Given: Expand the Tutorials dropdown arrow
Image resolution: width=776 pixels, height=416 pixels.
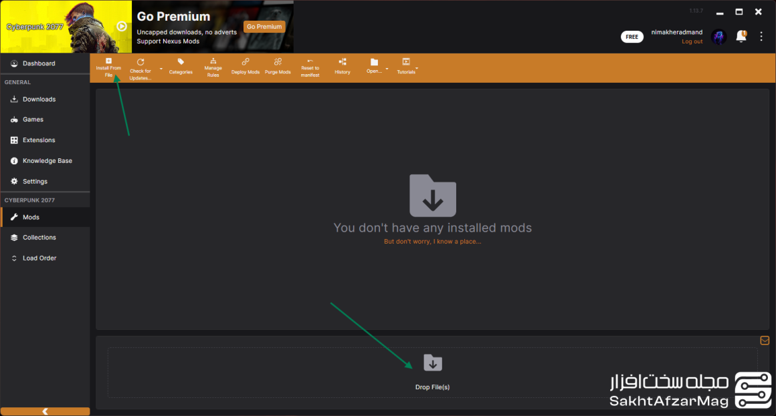Looking at the screenshot, I should (417, 68).
